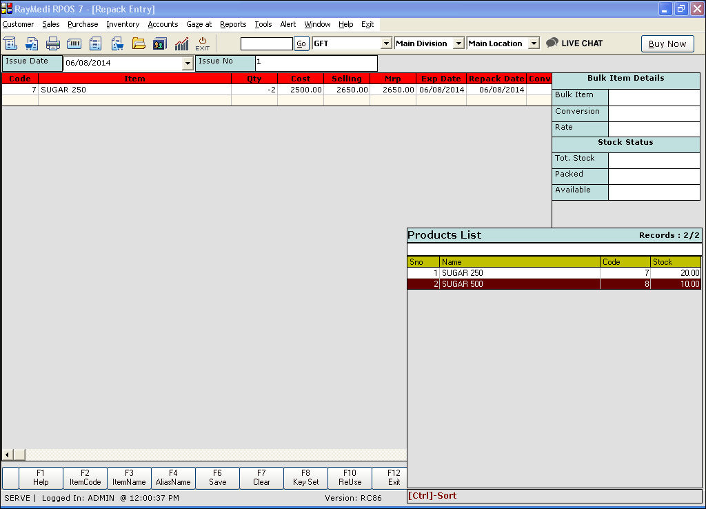Expand the Main Location dropdown

(x=534, y=43)
